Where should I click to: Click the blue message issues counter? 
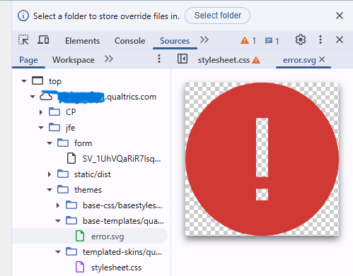(272, 41)
